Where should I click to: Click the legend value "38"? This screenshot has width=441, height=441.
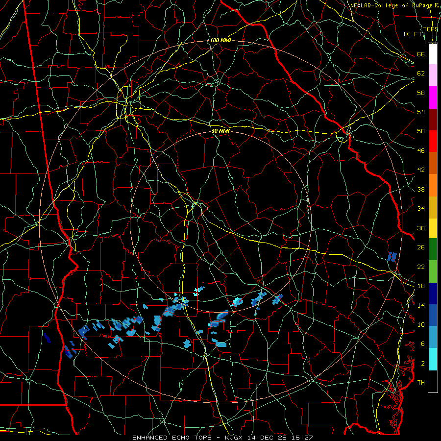pyautogui.click(x=421, y=189)
